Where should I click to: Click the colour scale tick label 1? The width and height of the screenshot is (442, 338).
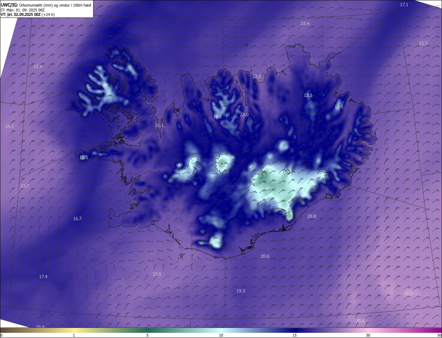74,335
